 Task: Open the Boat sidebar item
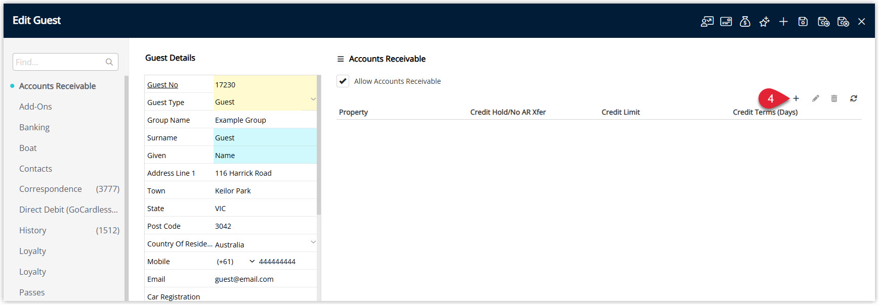pos(28,148)
